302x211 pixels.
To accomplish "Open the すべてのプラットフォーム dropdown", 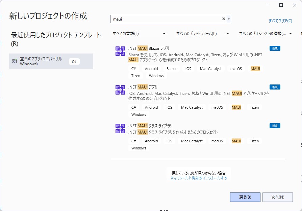I will pyautogui.click(x=202, y=34).
